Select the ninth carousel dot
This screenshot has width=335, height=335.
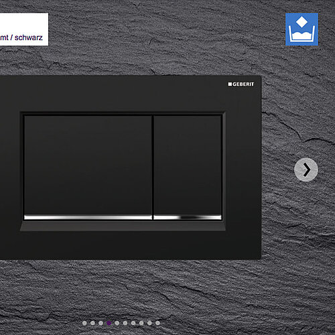pos(149,323)
